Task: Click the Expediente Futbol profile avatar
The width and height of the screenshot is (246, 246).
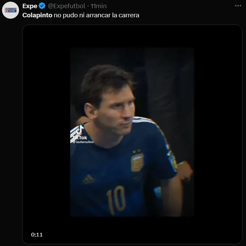Action: pos(10,11)
